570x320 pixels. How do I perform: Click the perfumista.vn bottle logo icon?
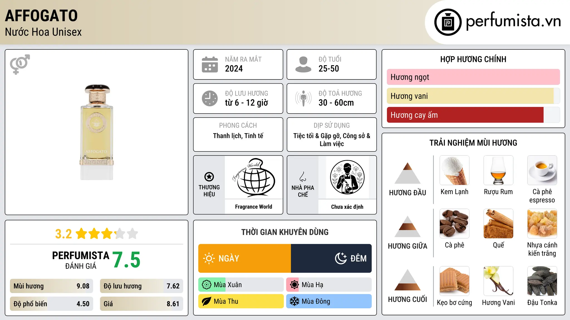pos(448,22)
